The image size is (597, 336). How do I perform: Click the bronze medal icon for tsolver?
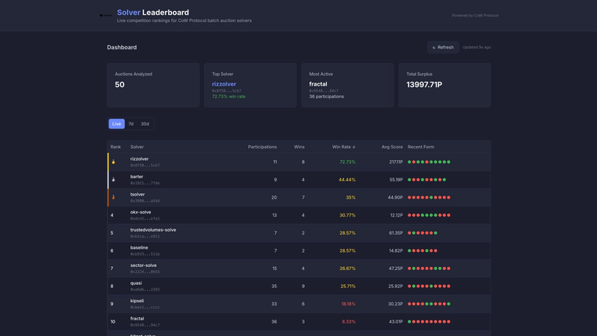113,197
